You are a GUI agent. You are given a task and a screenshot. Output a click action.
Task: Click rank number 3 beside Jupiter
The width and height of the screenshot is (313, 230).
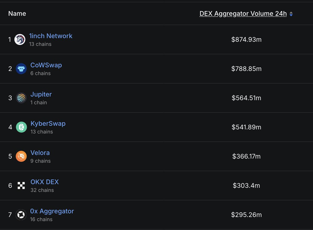pos(10,98)
